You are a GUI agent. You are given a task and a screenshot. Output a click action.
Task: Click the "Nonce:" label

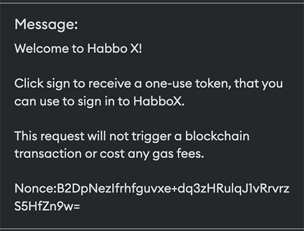click(x=35, y=188)
